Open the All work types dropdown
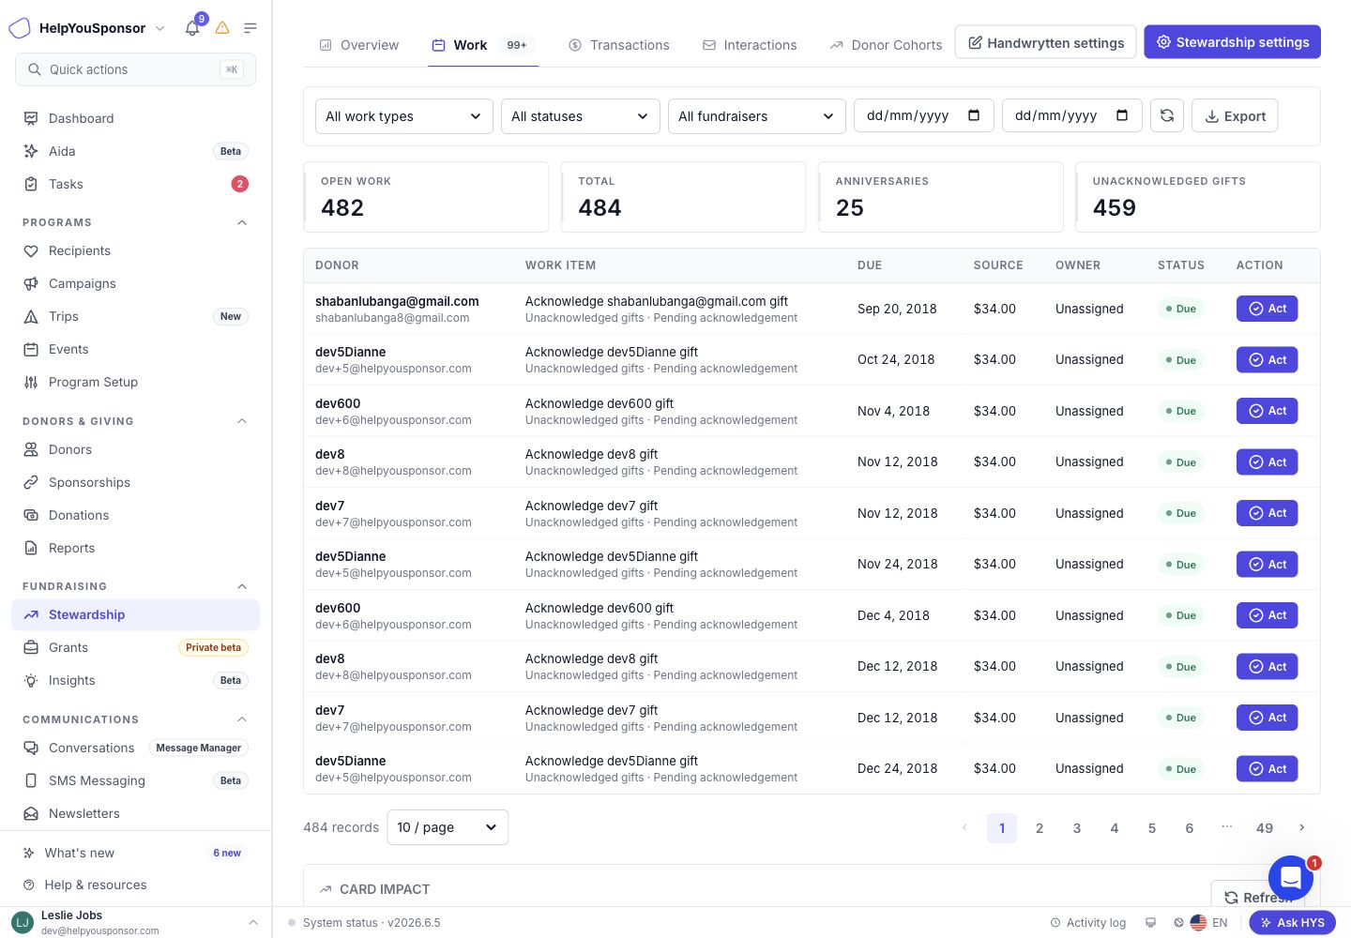 point(404,116)
